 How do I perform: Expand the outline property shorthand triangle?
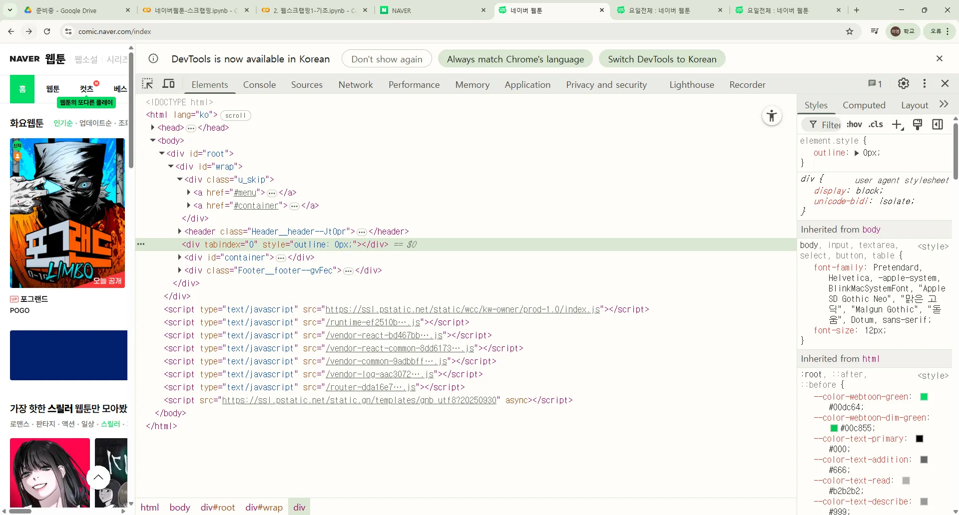(857, 153)
